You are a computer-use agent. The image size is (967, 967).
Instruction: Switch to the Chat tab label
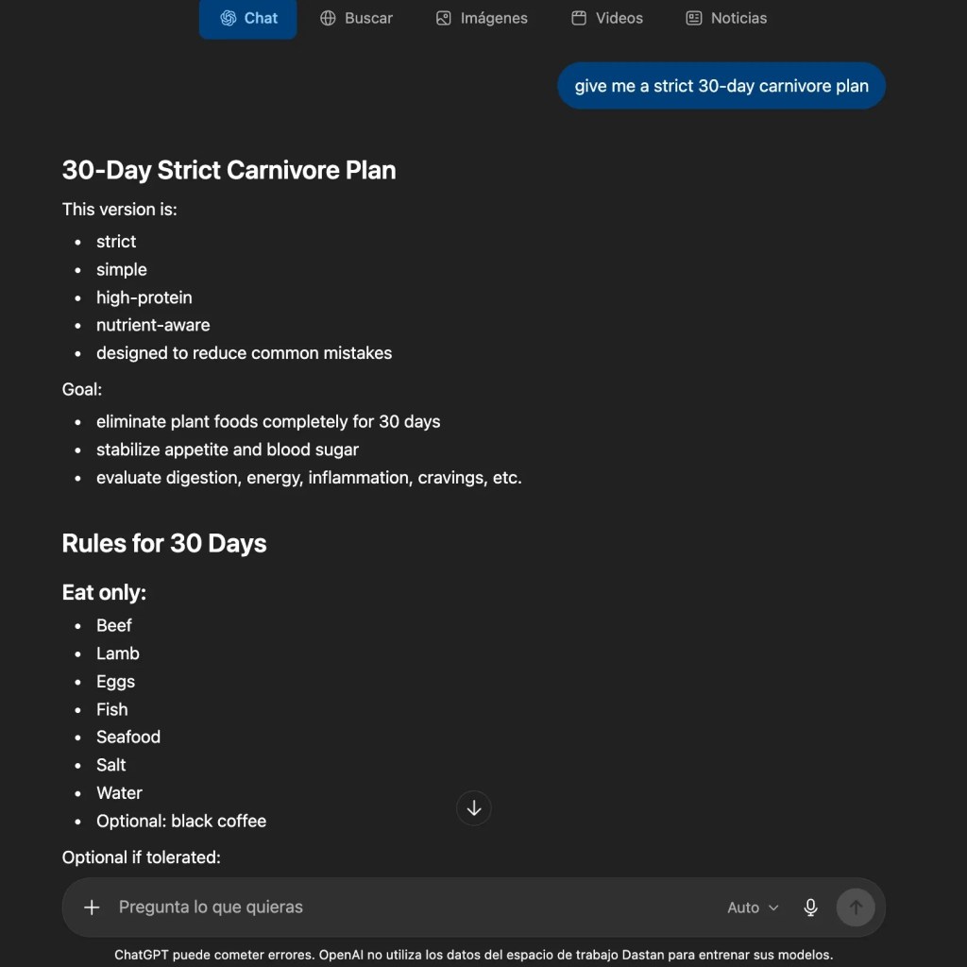point(261,19)
